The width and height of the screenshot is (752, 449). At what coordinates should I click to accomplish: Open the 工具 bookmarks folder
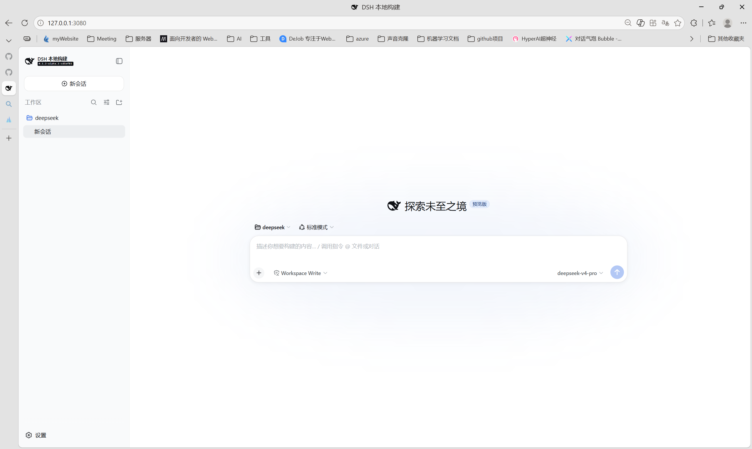click(260, 39)
